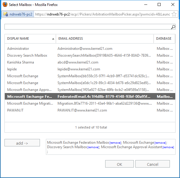Click Firefox logo in title bar

pos(5,4)
